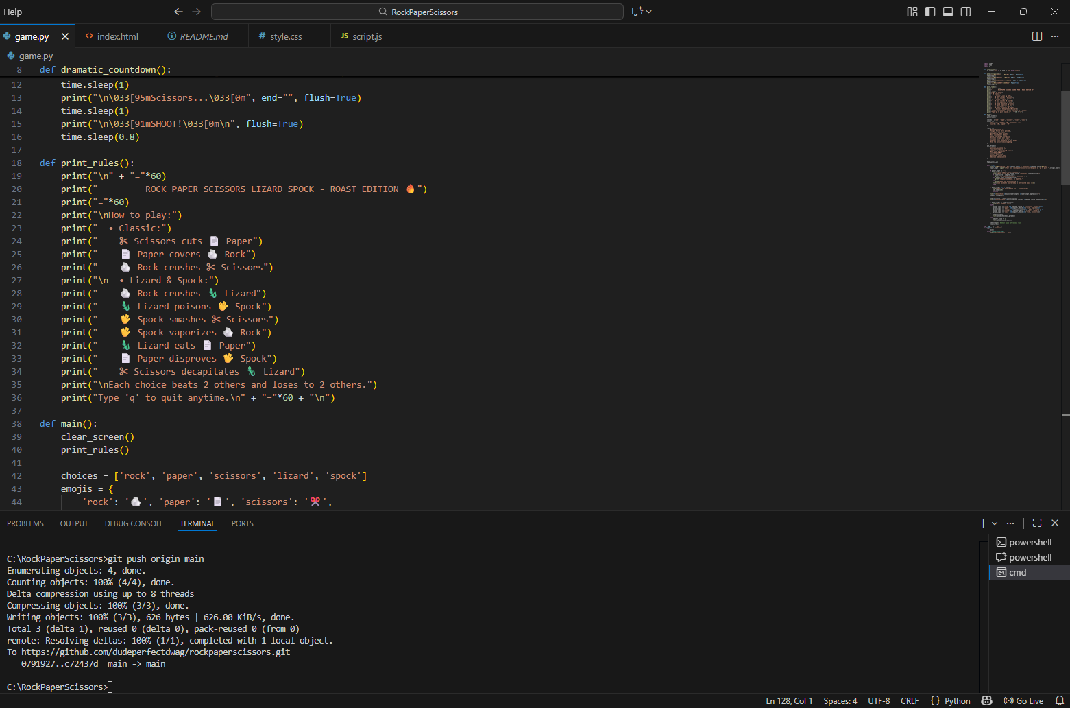1070x708 pixels.
Task: Expand the new terminal launch profile dropdown
Action: coord(995,523)
